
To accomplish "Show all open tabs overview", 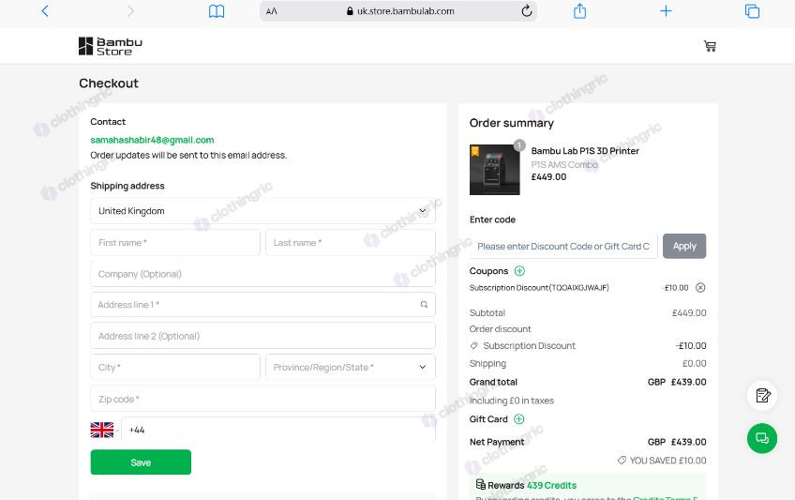I will (x=752, y=11).
